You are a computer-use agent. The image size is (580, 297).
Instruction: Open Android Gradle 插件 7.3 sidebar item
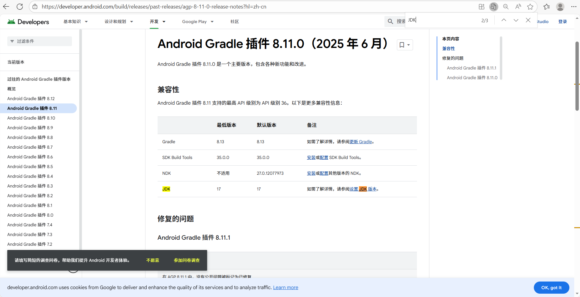click(30, 235)
